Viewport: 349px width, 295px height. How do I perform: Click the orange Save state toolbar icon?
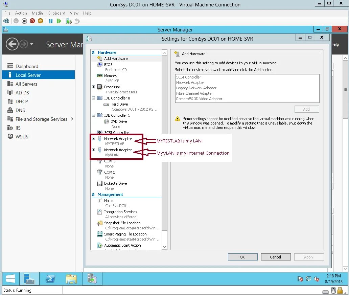tap(40, 21)
